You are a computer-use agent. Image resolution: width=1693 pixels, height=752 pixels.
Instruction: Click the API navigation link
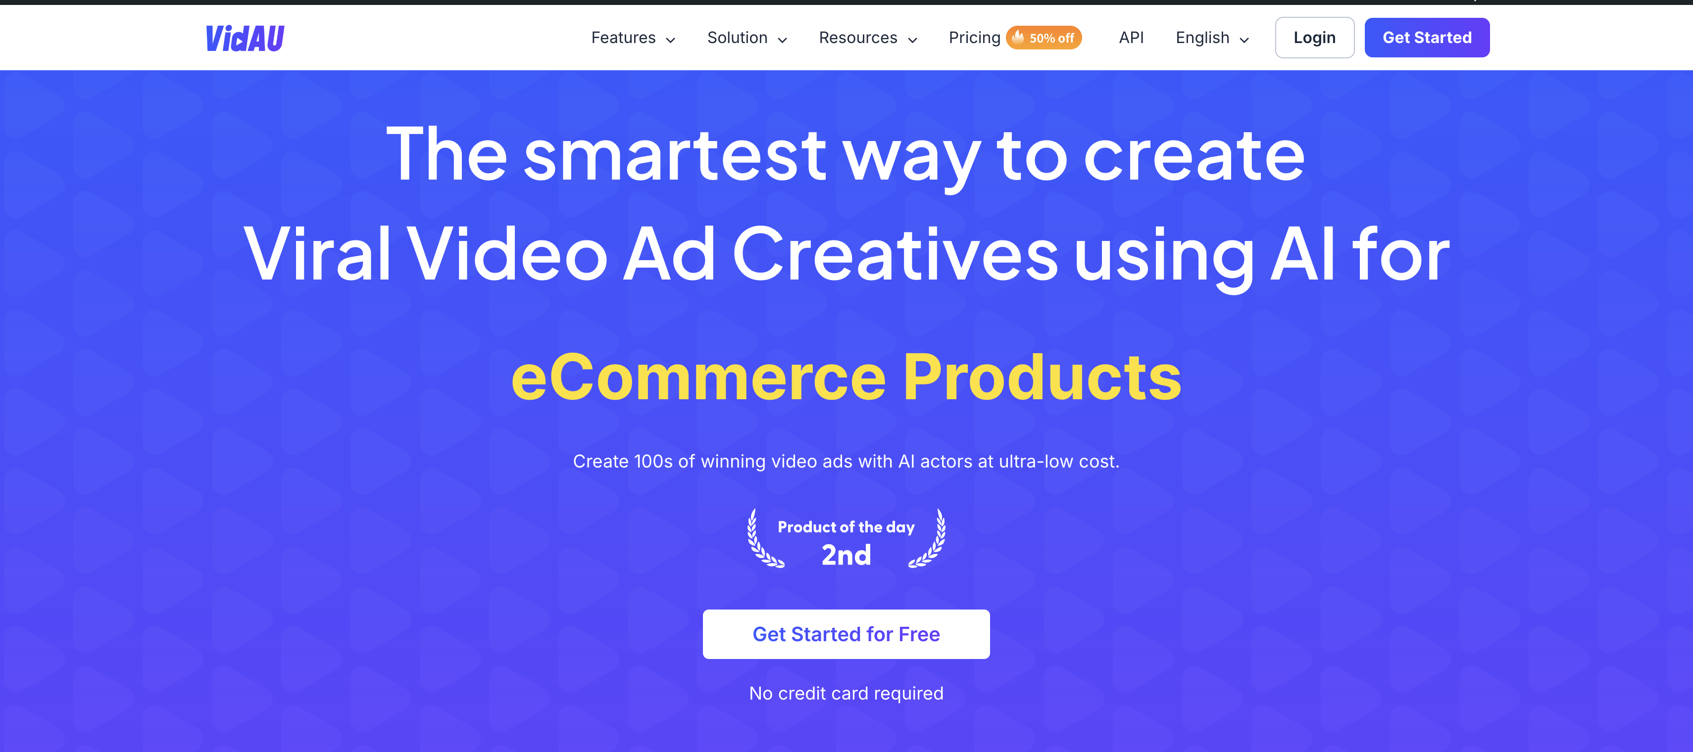(1131, 37)
